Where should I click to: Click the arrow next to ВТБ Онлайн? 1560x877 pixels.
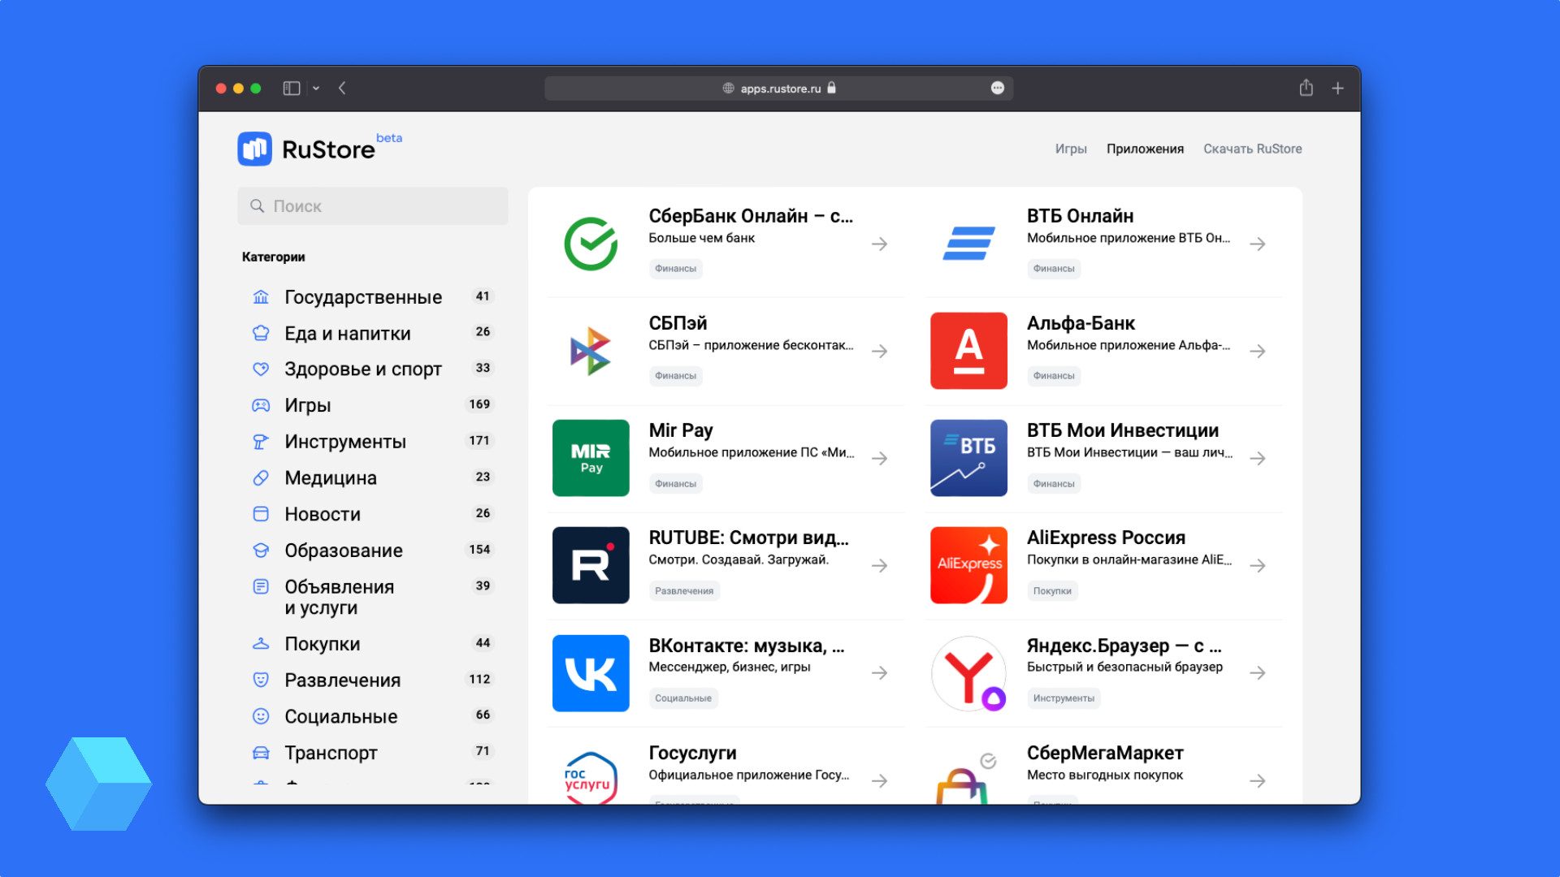click(x=1258, y=244)
